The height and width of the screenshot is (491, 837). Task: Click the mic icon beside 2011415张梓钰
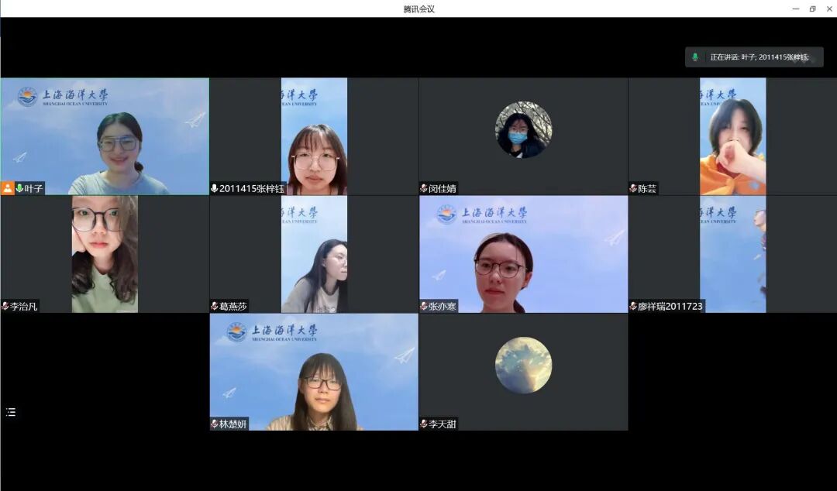click(x=215, y=187)
